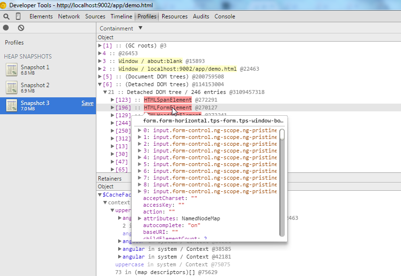Screen dimensions: 401x276
Task: Expand popup item 5 input.form-control
Action: tap(139, 164)
